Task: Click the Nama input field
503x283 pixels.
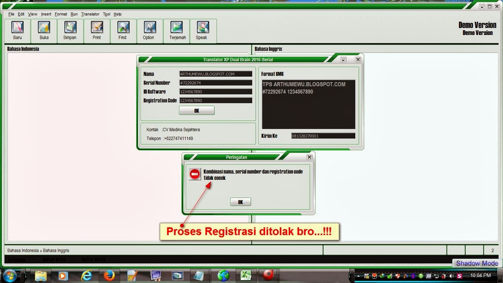Action: point(216,74)
